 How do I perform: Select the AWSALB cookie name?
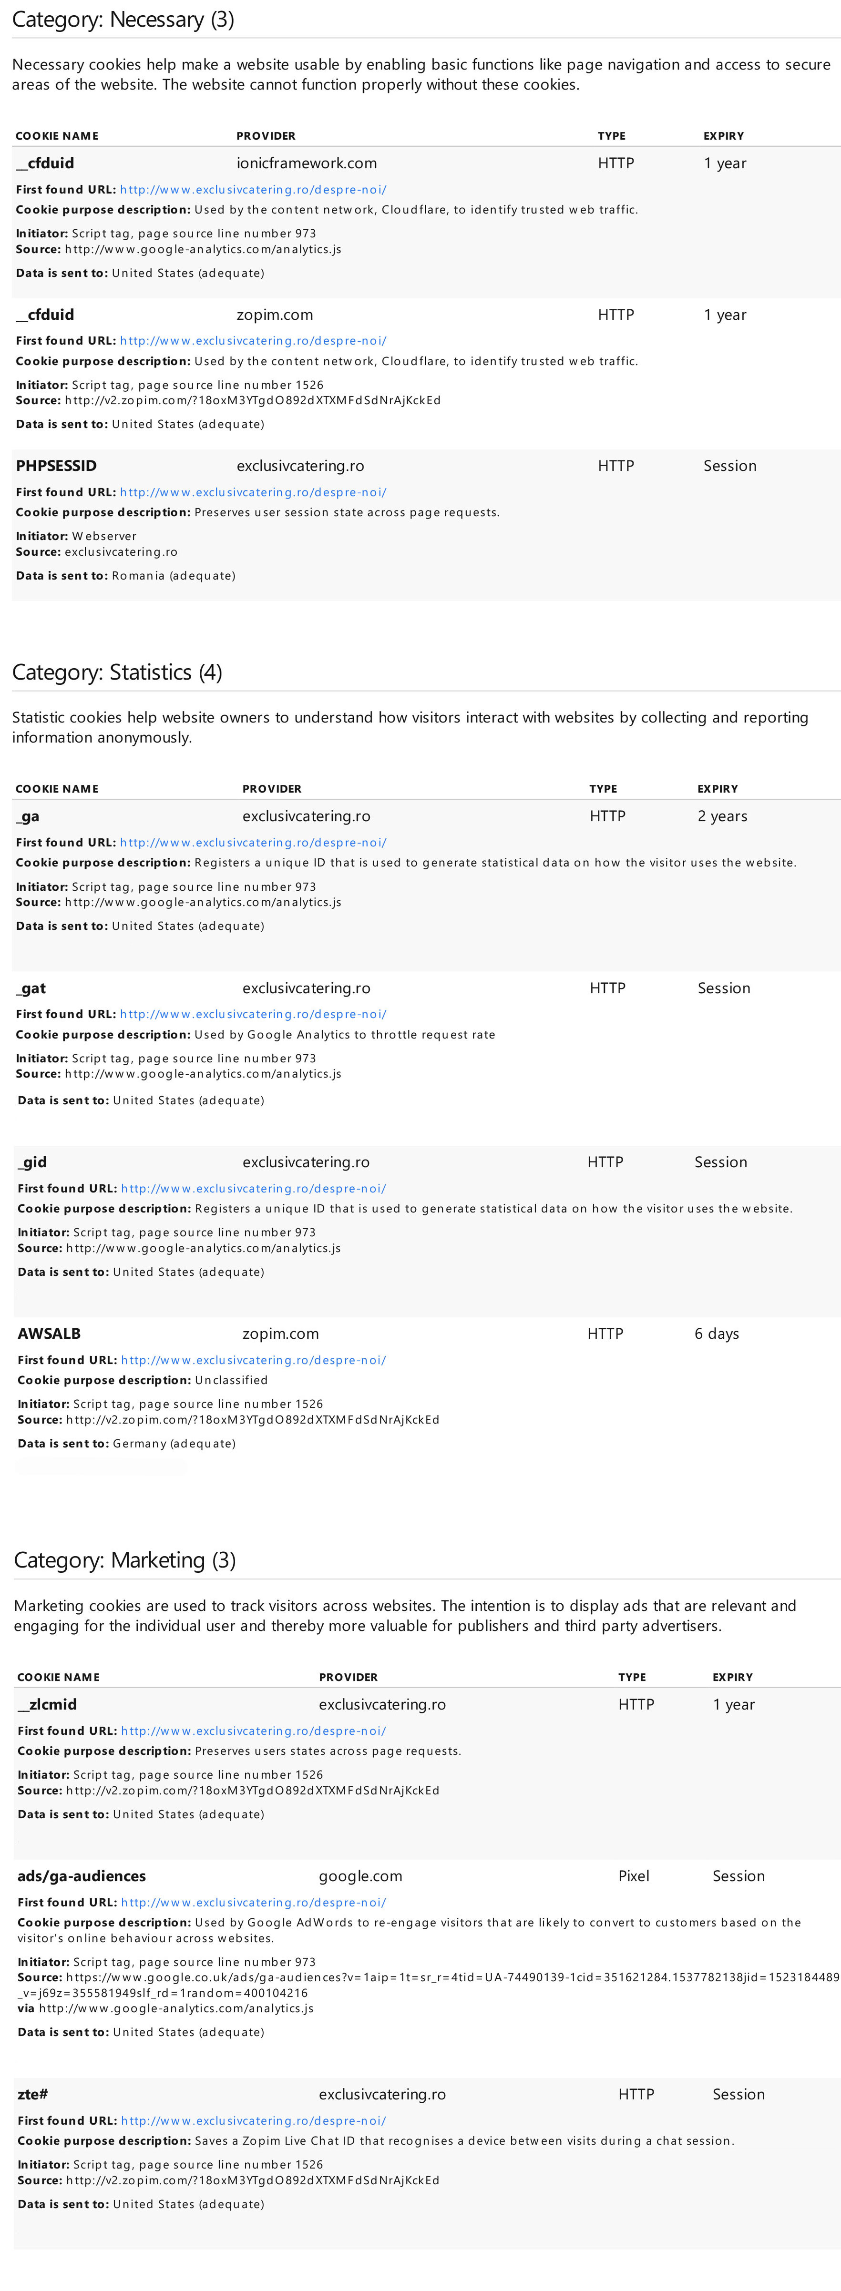click(x=49, y=1333)
